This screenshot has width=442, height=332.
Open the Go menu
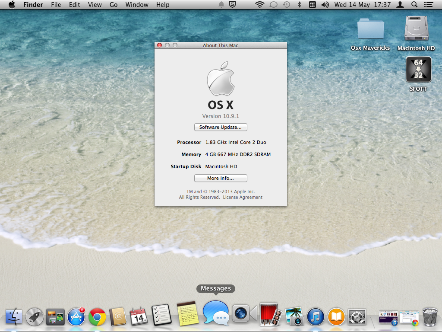tap(114, 4)
